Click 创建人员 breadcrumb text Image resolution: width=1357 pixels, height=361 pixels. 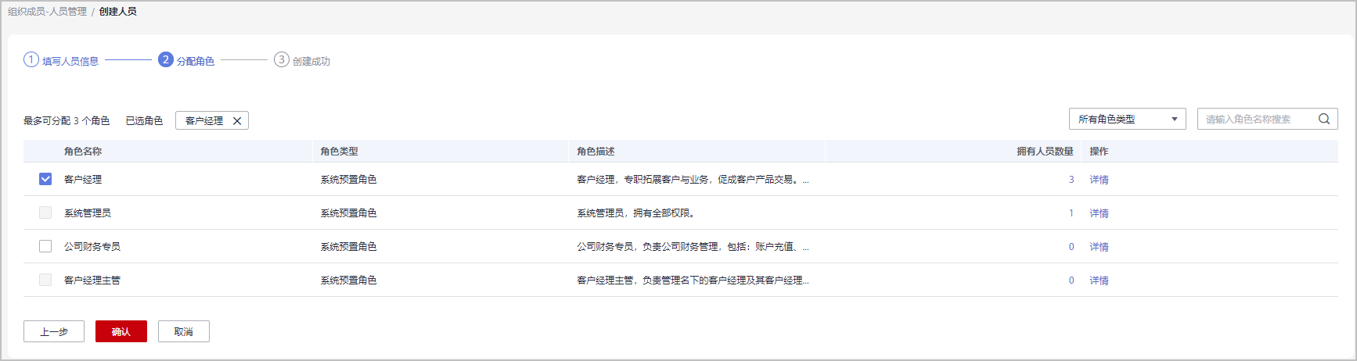(x=118, y=12)
